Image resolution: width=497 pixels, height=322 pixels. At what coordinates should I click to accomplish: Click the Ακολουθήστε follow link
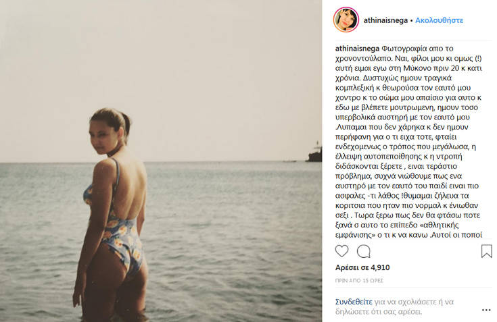point(440,20)
